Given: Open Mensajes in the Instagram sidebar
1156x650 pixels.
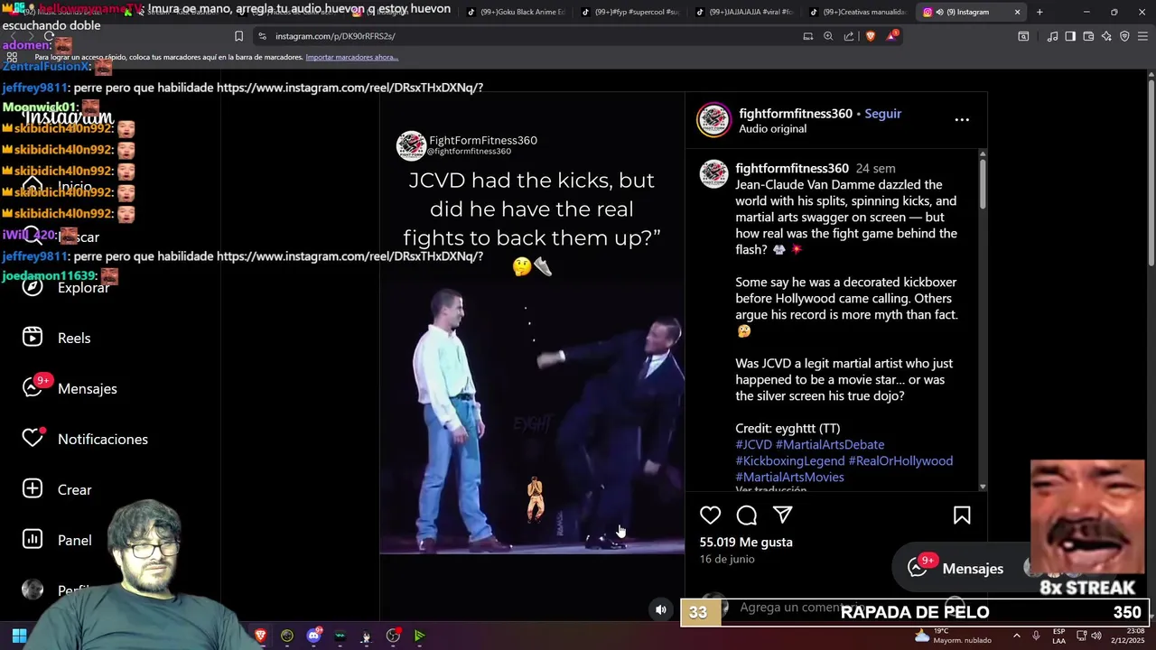Looking at the screenshot, I should click(x=88, y=388).
